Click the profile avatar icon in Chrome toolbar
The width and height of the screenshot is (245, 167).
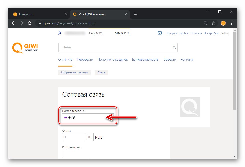tap(223, 23)
